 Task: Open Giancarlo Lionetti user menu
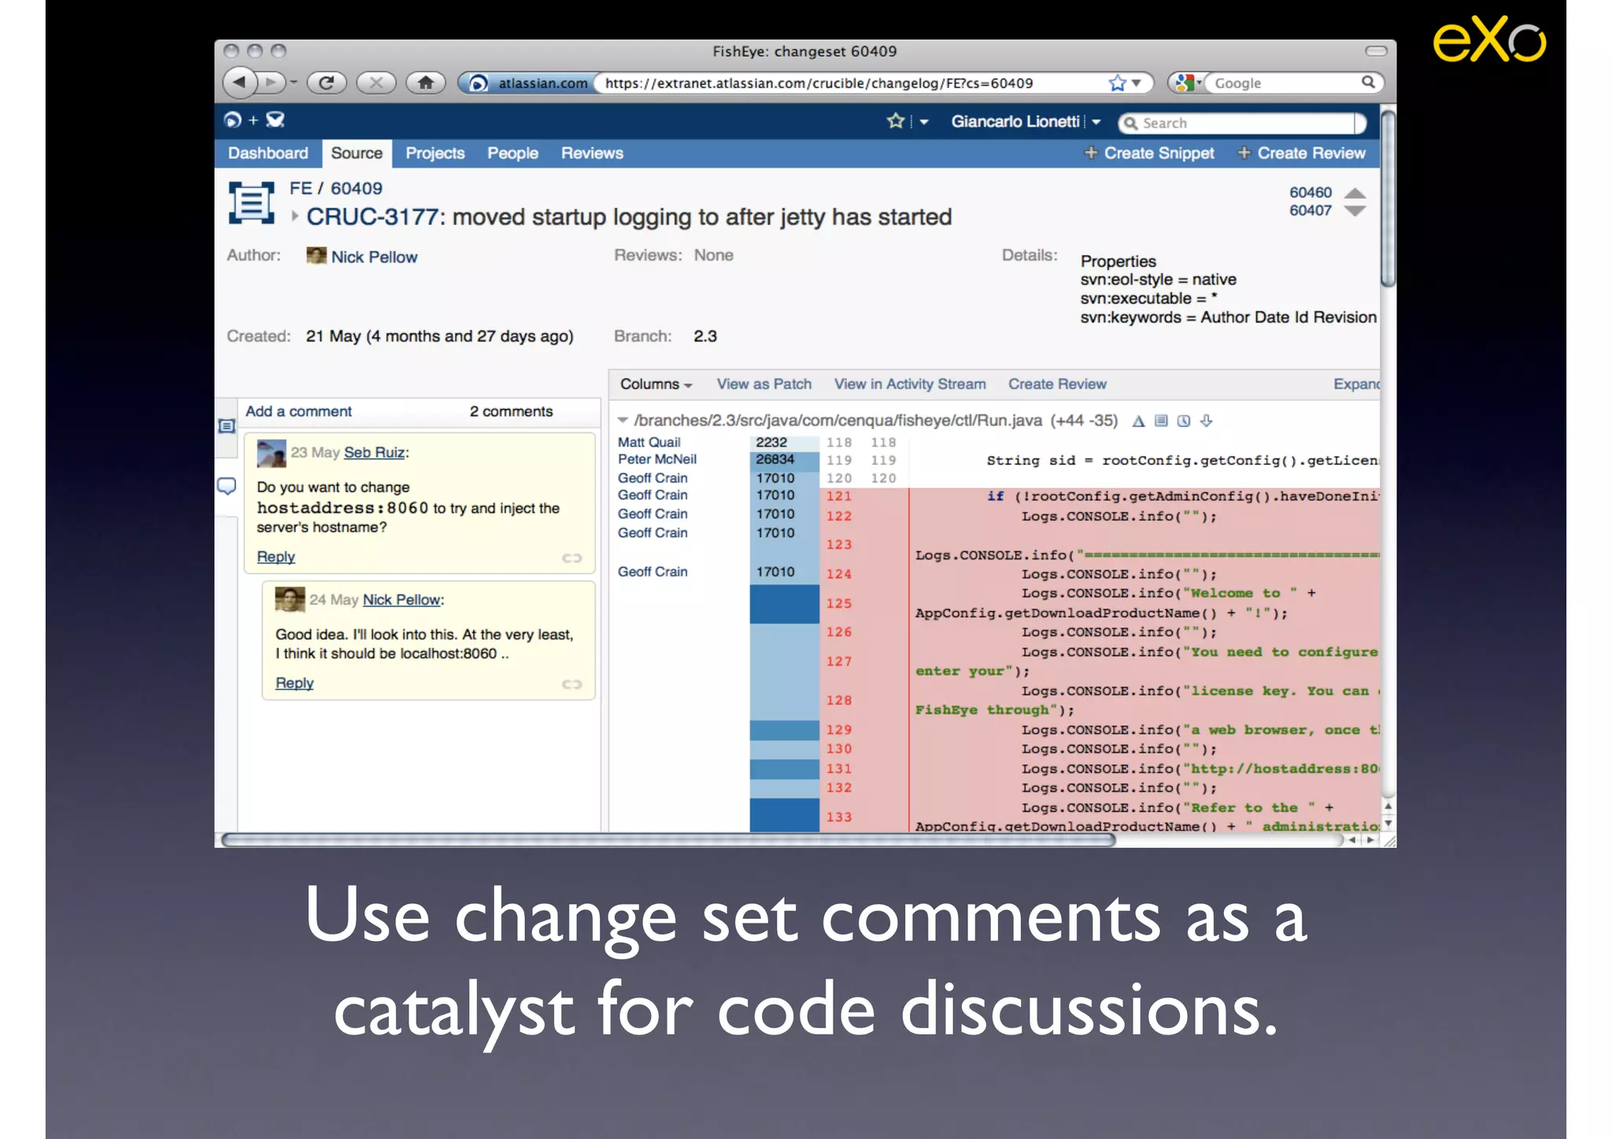pos(1025,122)
